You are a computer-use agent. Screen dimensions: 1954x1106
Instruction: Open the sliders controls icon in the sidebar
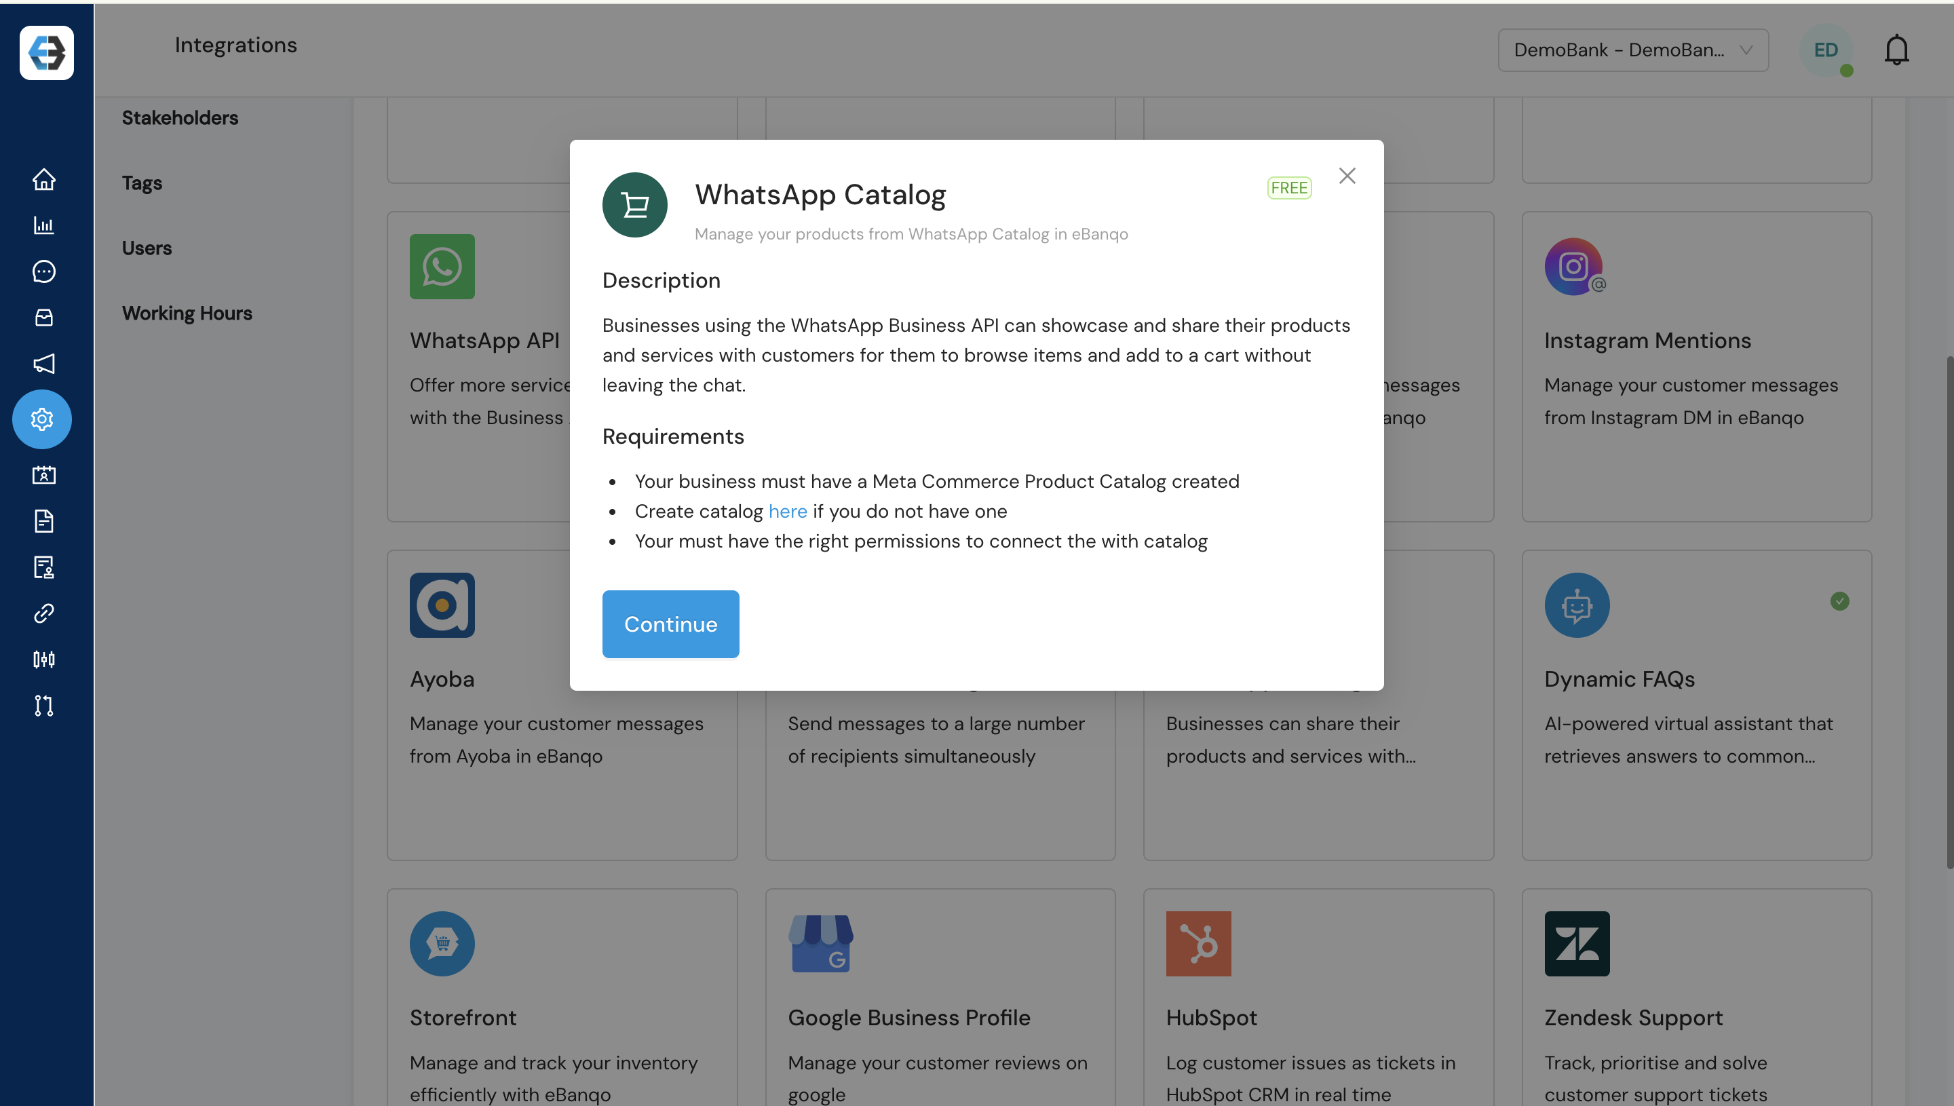point(44,660)
